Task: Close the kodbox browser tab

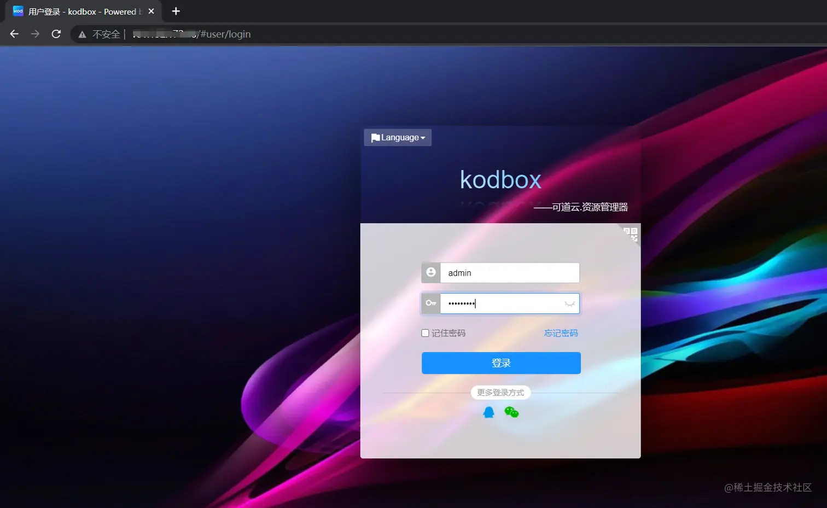Action: (152, 11)
